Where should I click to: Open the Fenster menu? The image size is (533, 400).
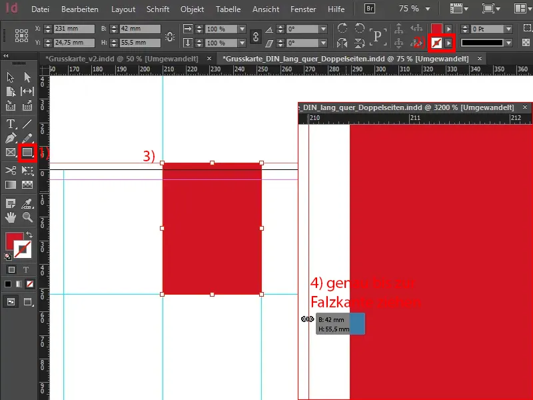[303, 9]
